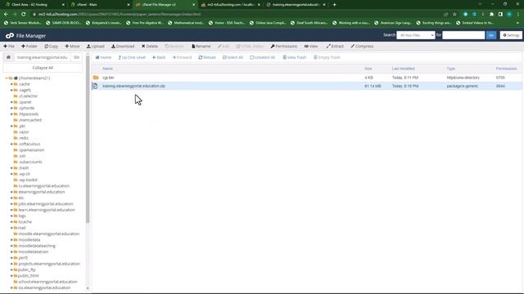
Task: Select the cgi-bin folder row
Action: (x=307, y=78)
